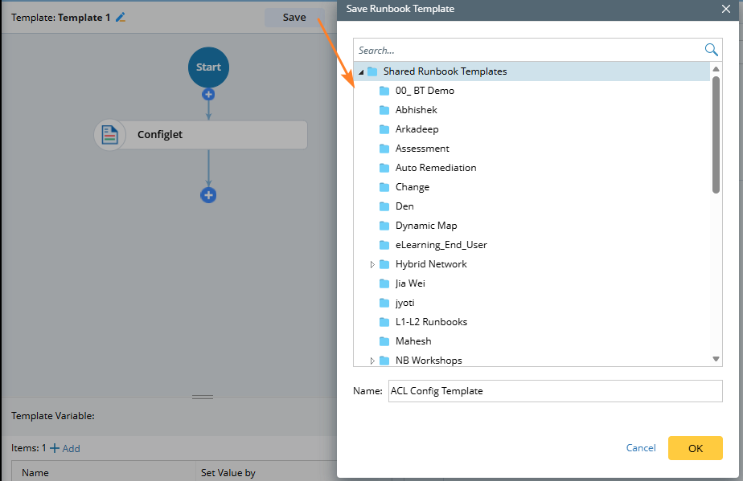Expand the Hybrid Network folder
The width and height of the screenshot is (743, 481).
tap(372, 264)
